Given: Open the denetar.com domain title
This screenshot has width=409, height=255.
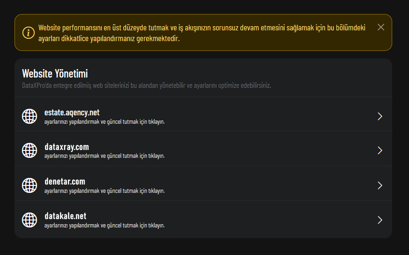Looking at the screenshot, I should [x=65, y=181].
